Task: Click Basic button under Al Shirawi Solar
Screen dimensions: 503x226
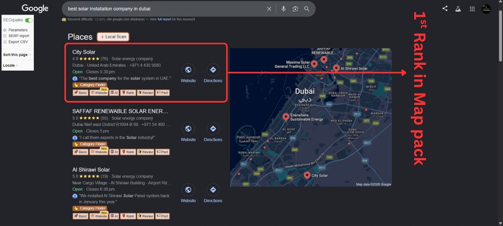Action: pos(81,216)
